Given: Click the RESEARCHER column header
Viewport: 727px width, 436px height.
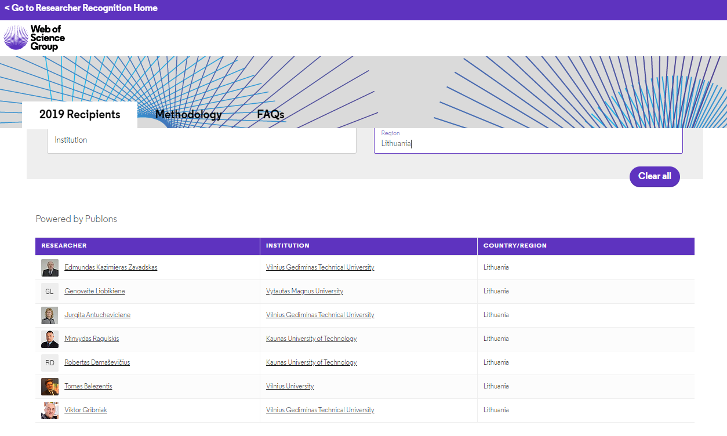Looking at the screenshot, I should point(147,246).
